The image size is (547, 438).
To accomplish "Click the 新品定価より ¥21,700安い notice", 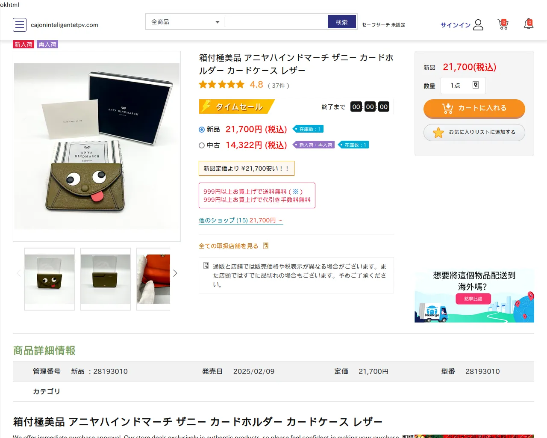I will coord(247,169).
